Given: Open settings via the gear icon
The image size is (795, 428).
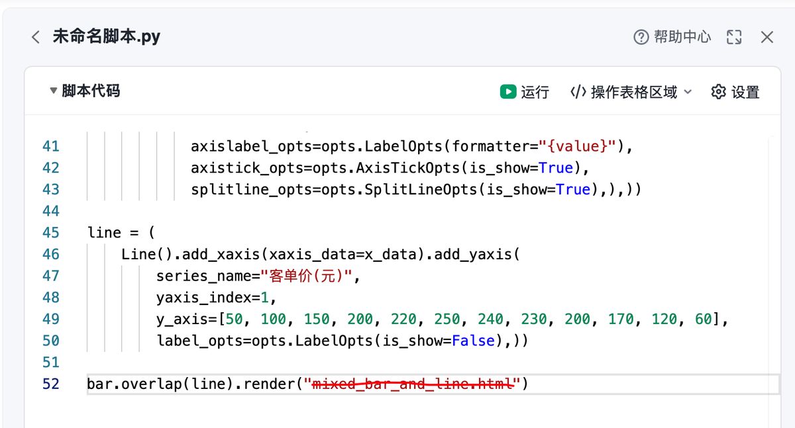Looking at the screenshot, I should pos(718,92).
